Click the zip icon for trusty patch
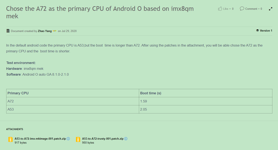The image size is (278, 150). point(78,140)
